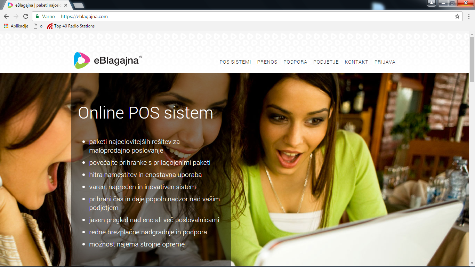Navigate to KONTAKT
Viewport: 475px width, 267px height.
coord(356,62)
